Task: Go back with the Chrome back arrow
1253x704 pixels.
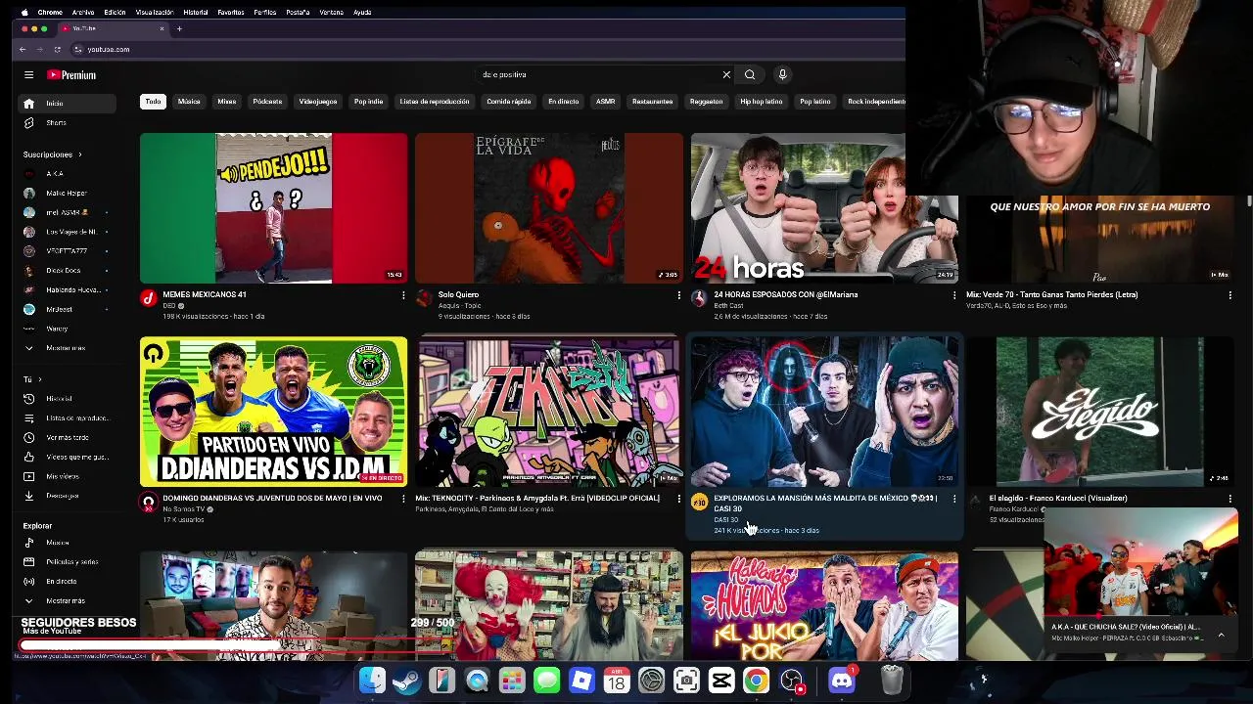Action: (x=23, y=49)
